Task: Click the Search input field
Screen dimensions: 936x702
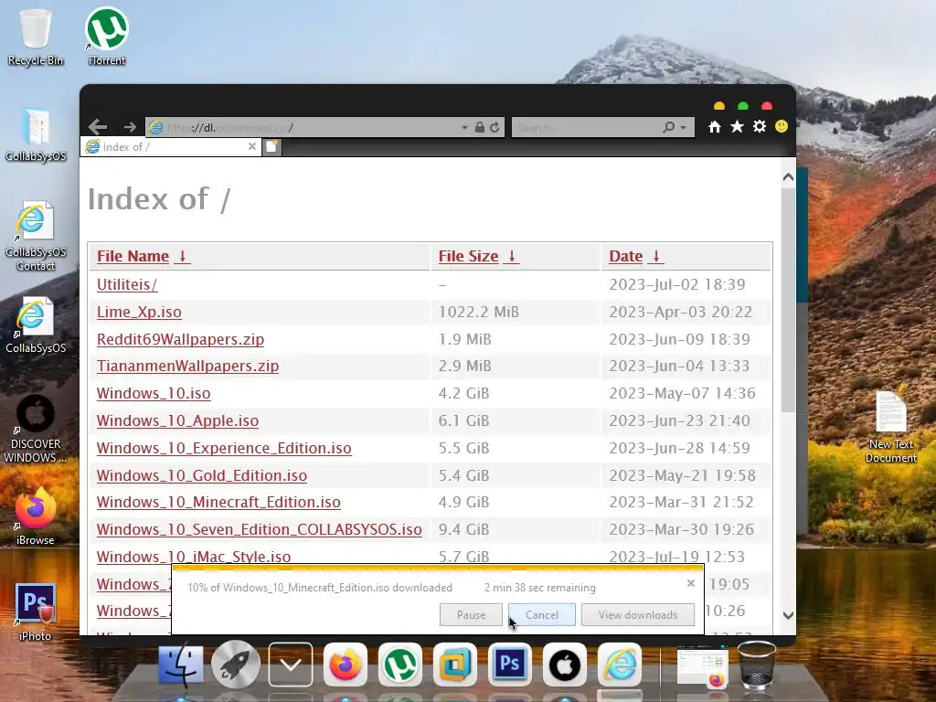Action: pos(586,127)
